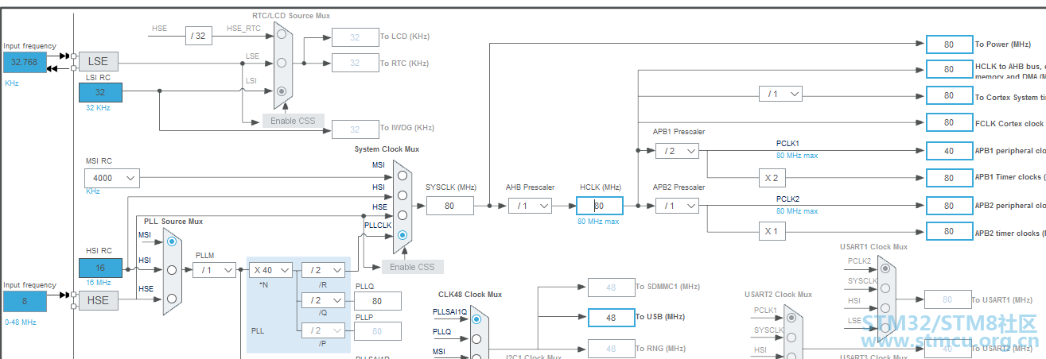Select MSI in PLL Source Mux

172,241
